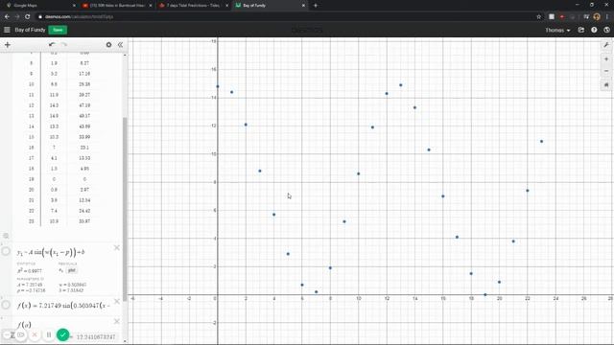Click the f(x) = 7.21749 sin expression

coord(64,305)
